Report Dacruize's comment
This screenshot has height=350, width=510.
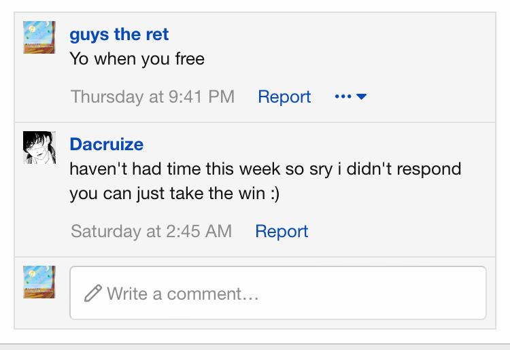pos(282,231)
